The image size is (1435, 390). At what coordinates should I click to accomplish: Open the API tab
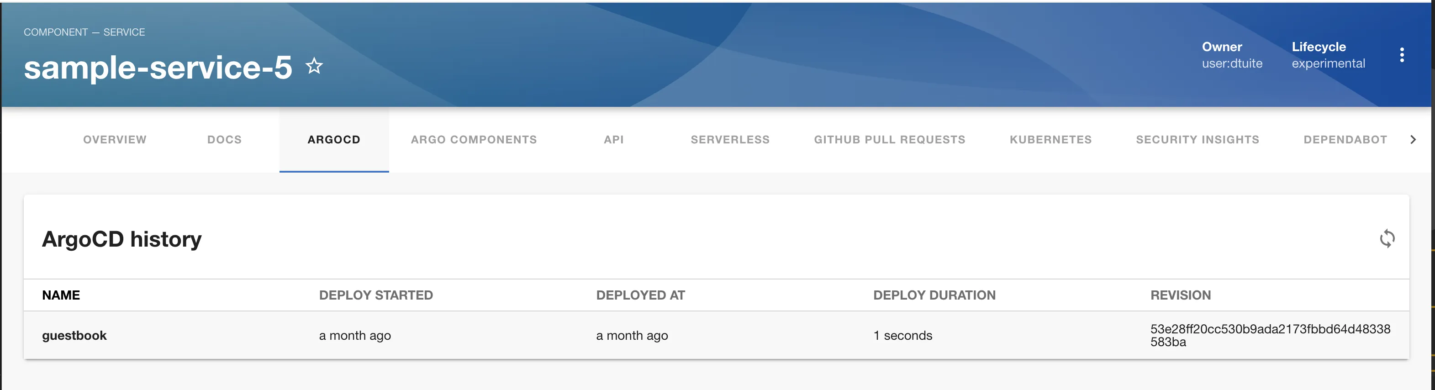point(613,140)
